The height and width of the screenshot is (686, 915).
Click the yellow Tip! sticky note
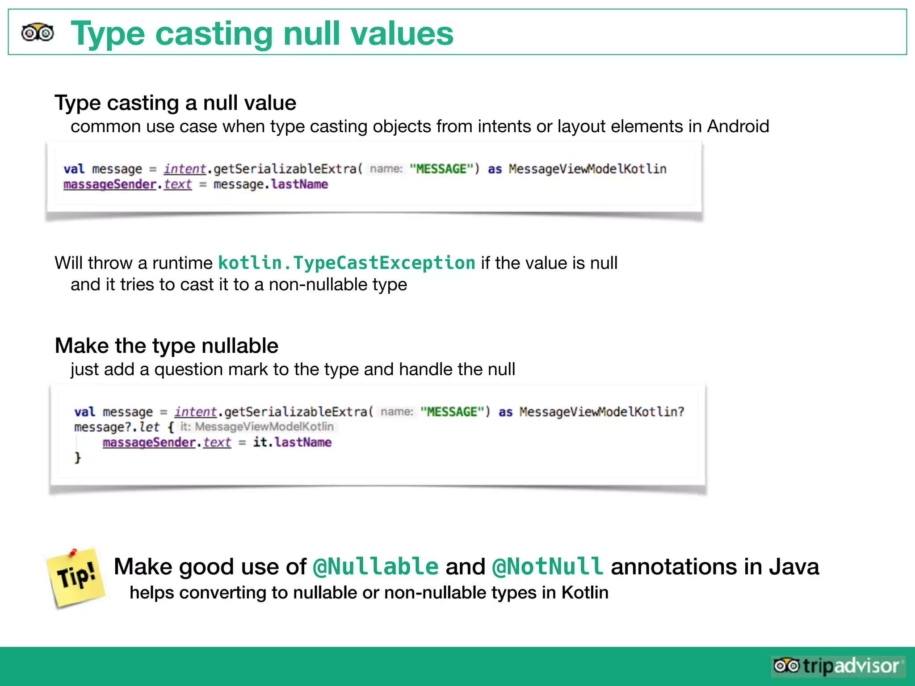point(77,579)
